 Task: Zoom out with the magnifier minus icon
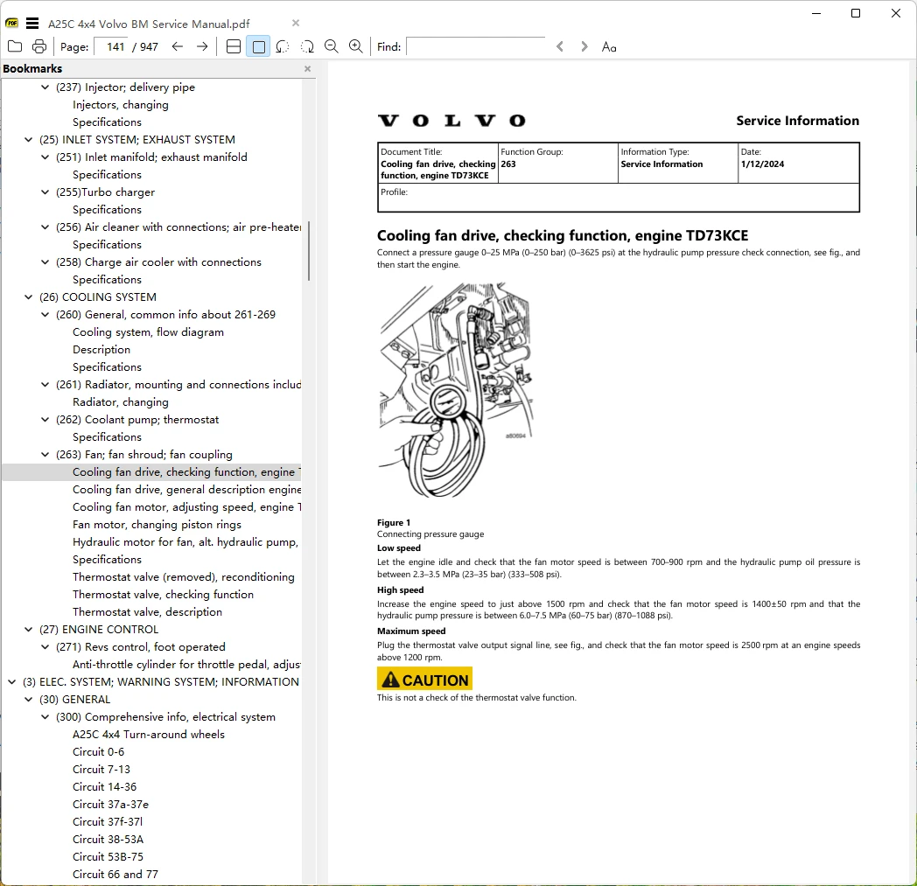click(332, 46)
